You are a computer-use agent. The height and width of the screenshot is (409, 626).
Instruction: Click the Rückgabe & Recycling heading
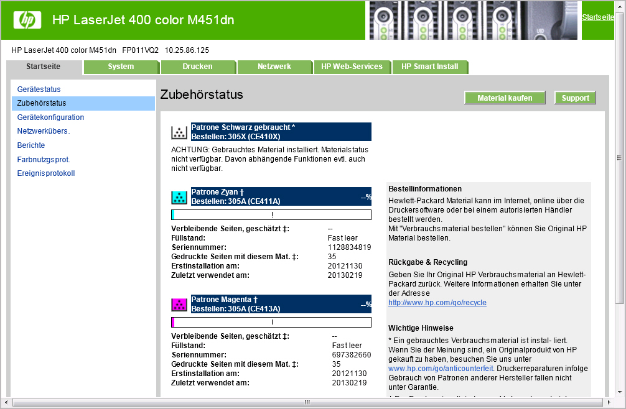pyautogui.click(x=427, y=262)
